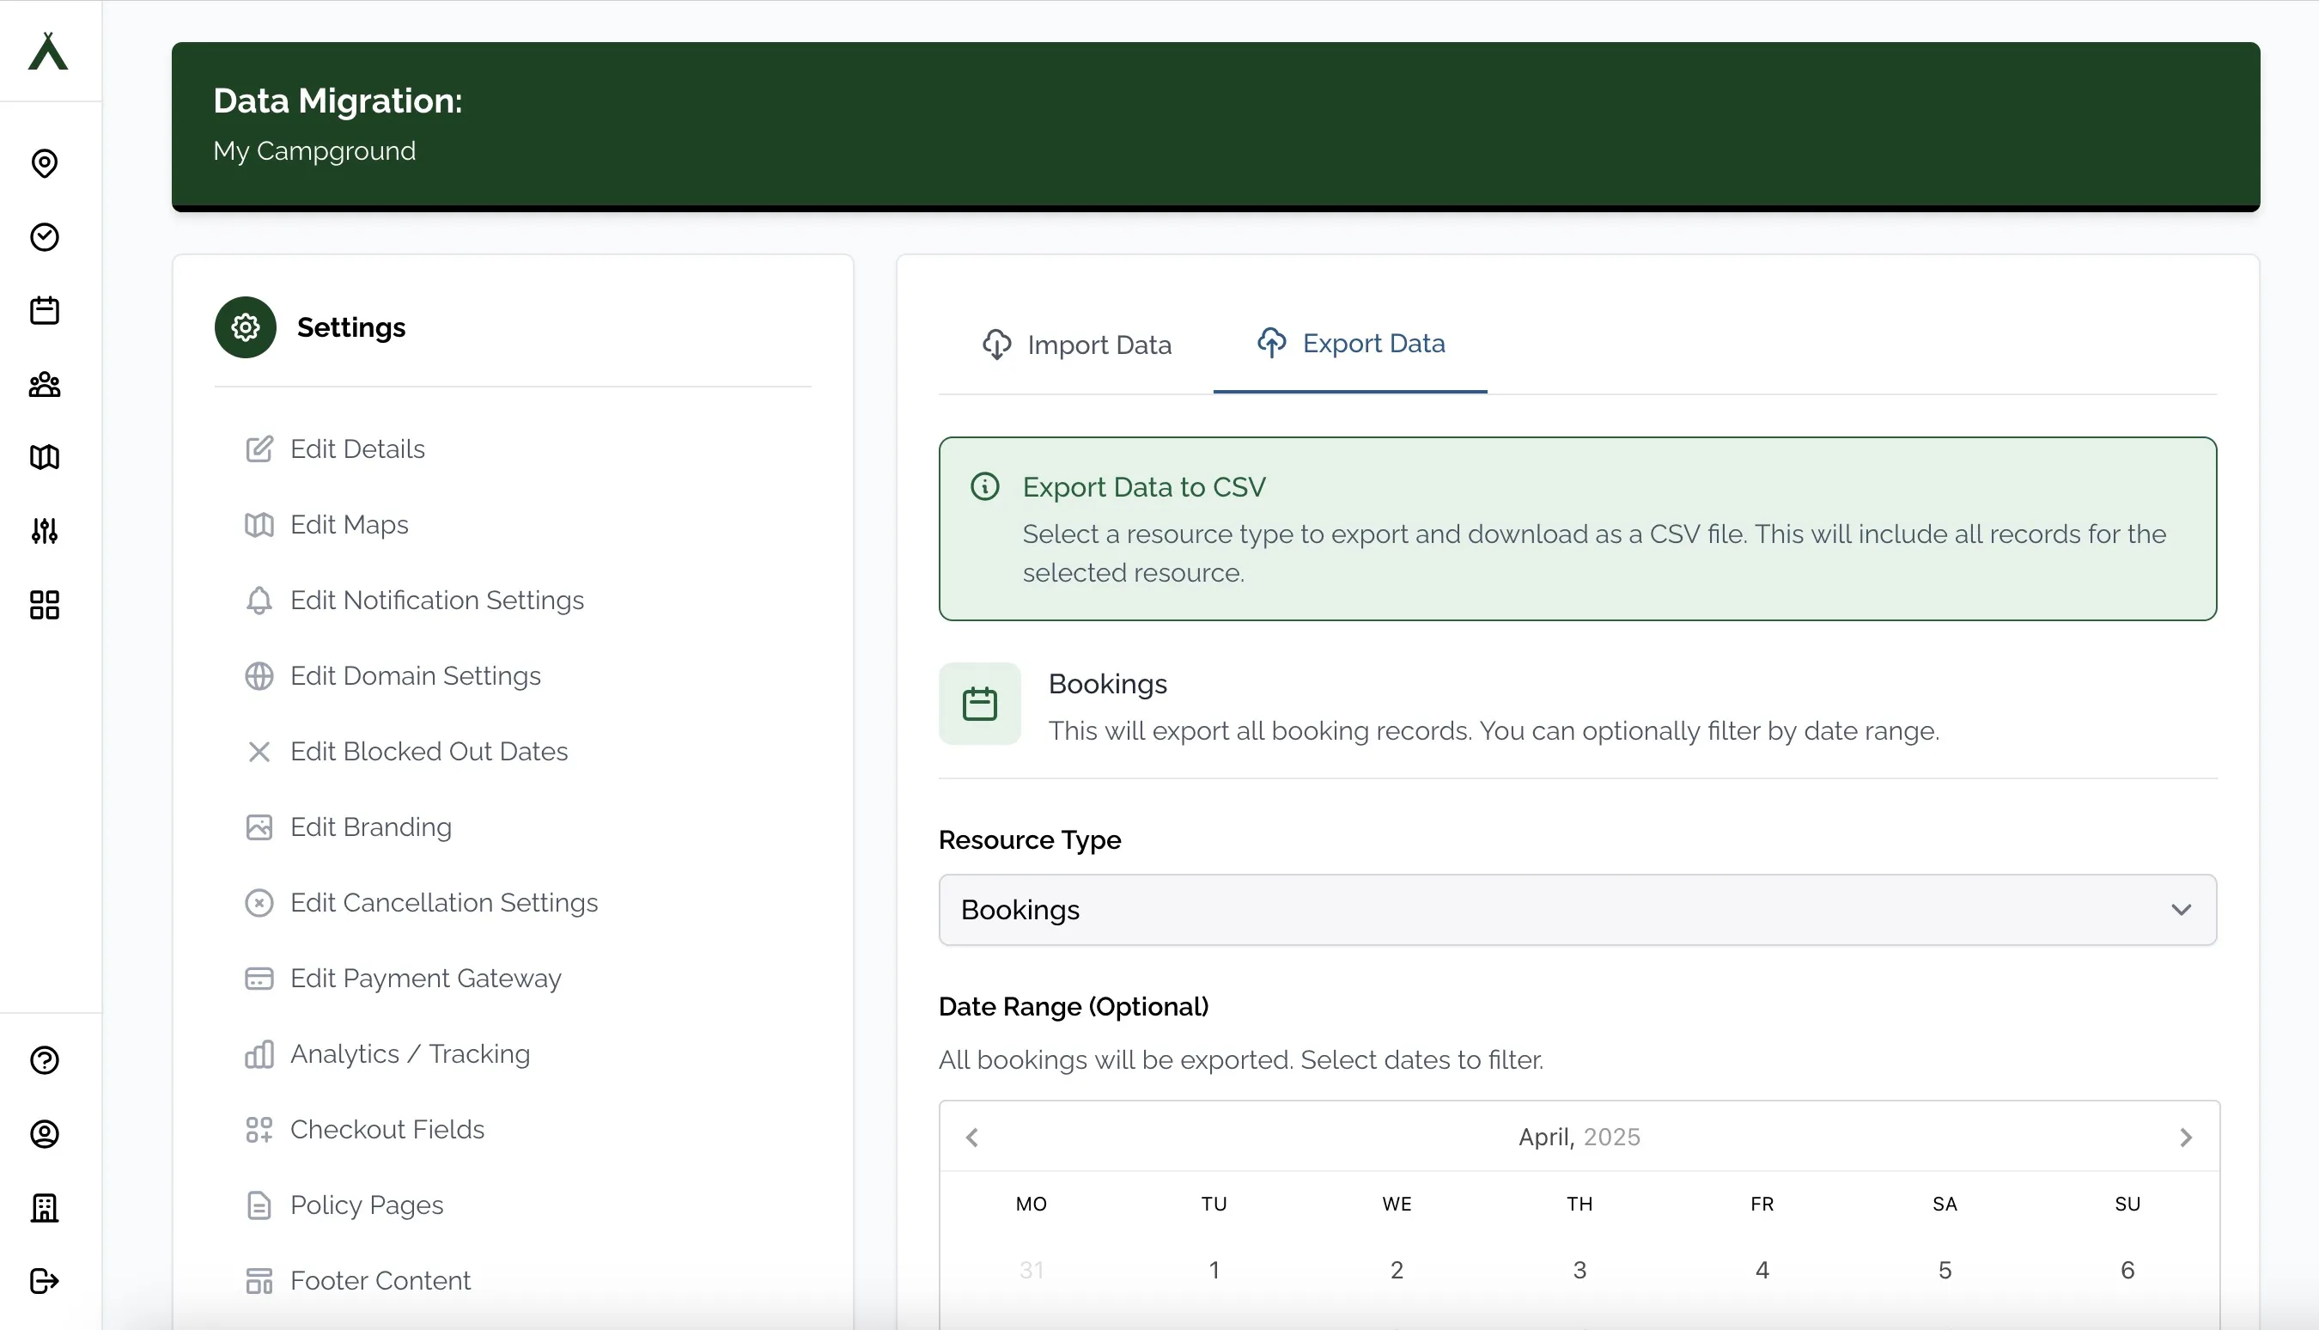The image size is (2319, 1330).
Task: Open the help question-mark icon
Action: (x=43, y=1060)
